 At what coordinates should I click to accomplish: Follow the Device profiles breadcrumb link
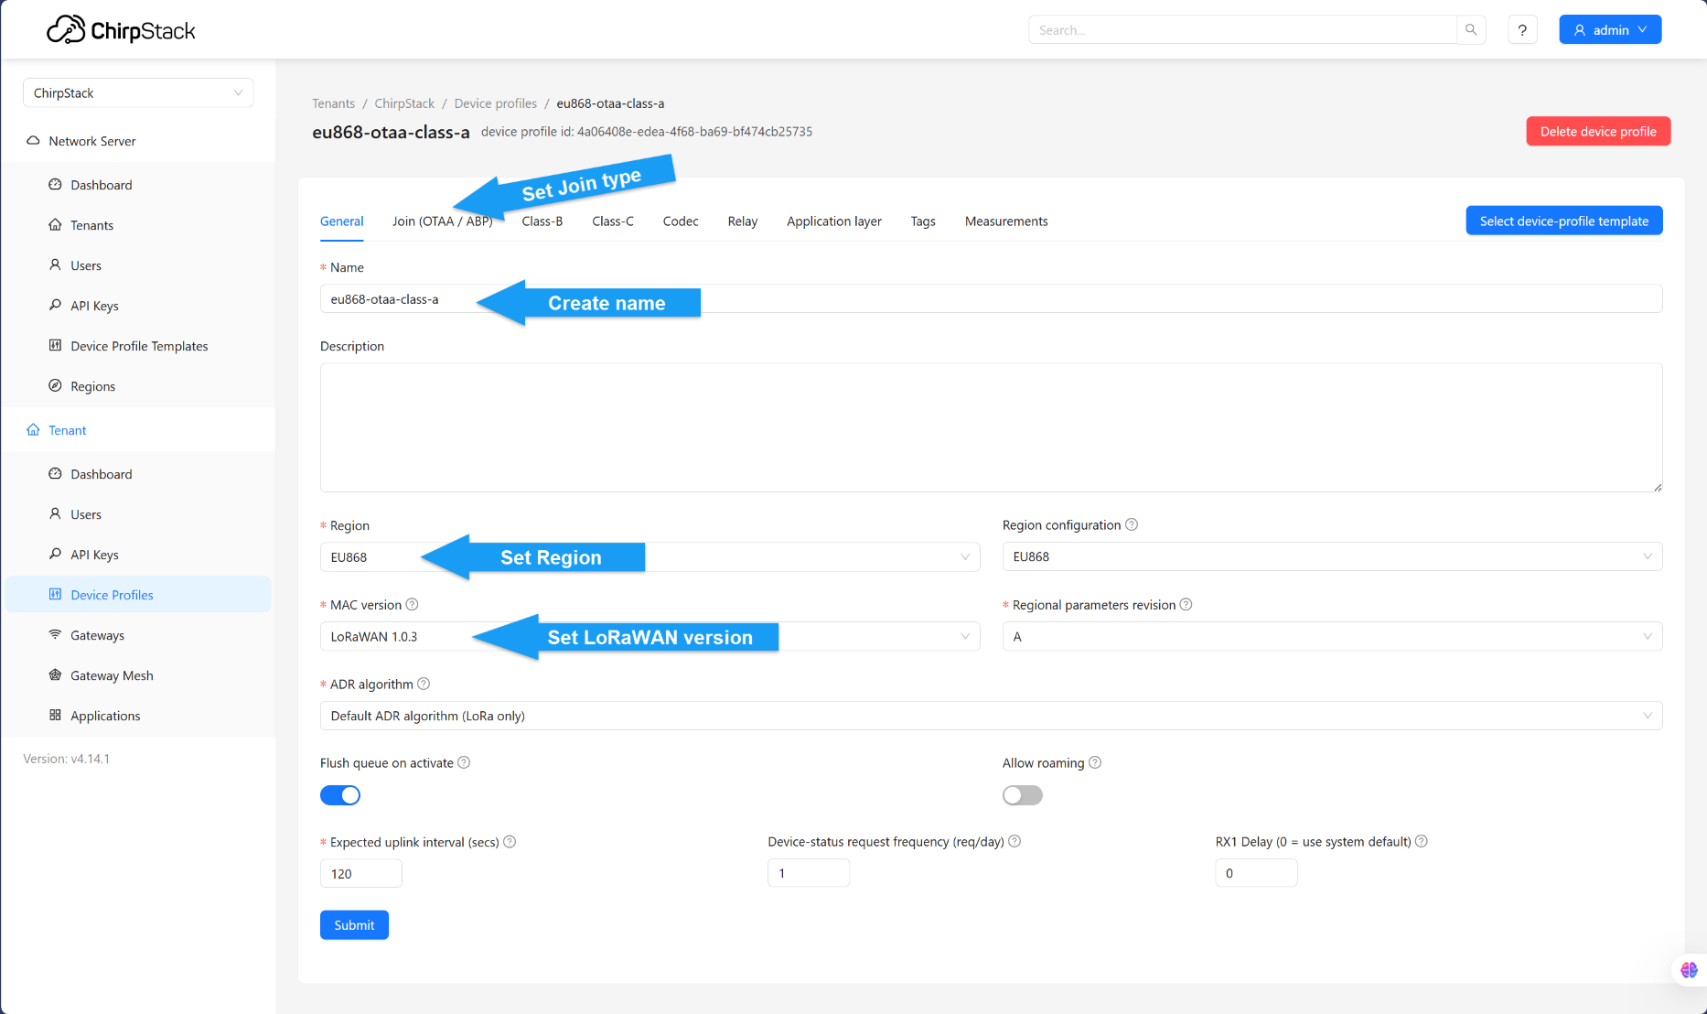pyautogui.click(x=496, y=103)
